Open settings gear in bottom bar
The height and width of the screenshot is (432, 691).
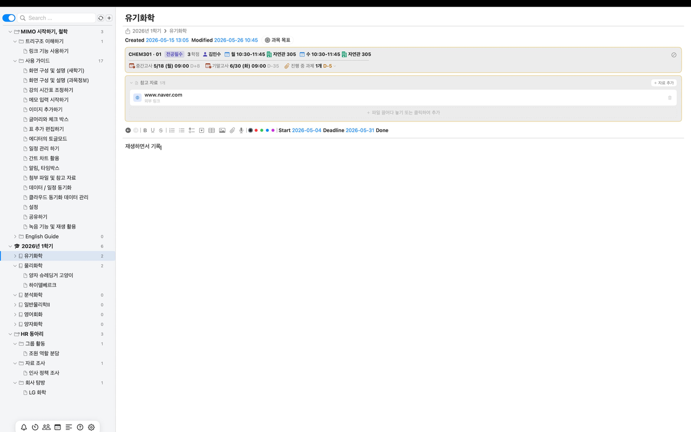(91, 427)
